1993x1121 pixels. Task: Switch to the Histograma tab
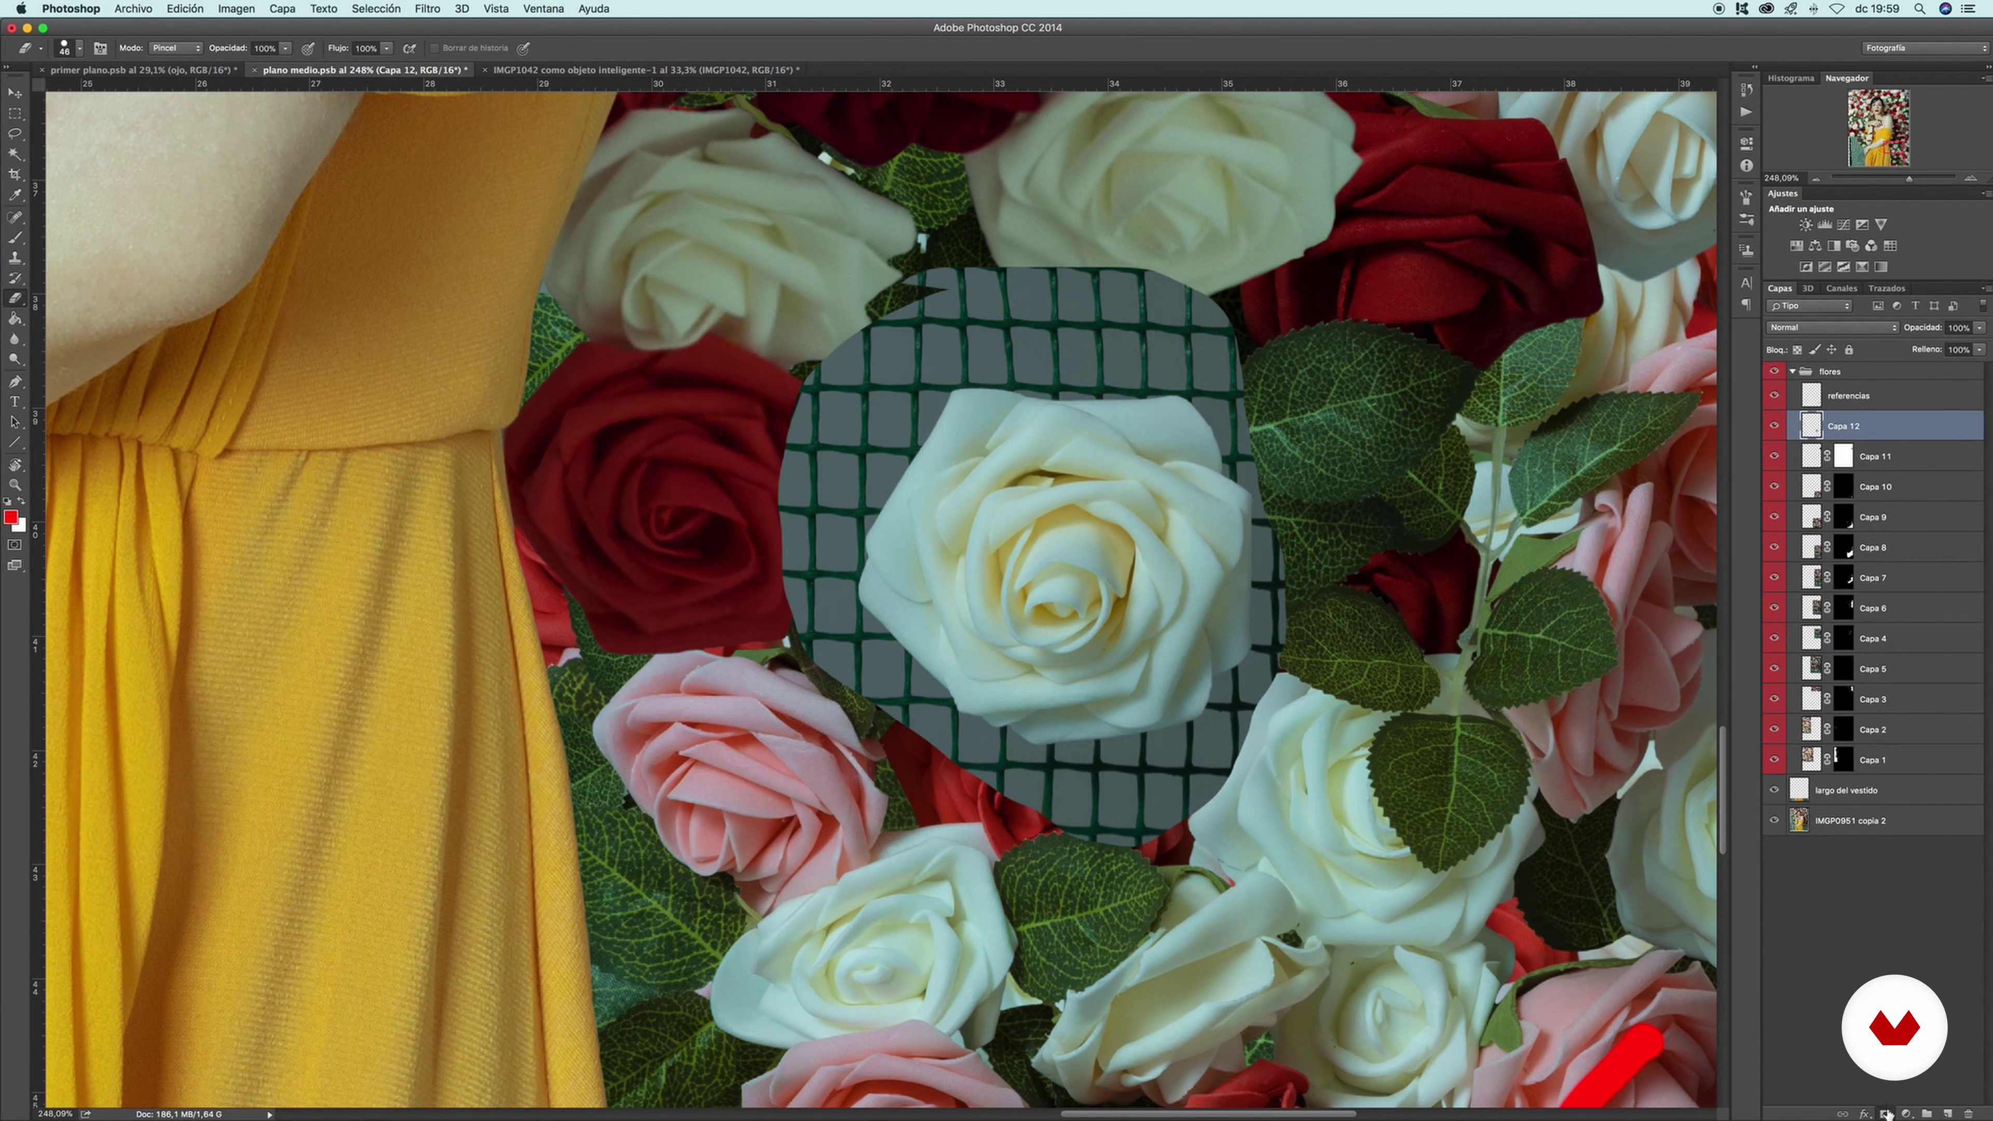[1790, 78]
